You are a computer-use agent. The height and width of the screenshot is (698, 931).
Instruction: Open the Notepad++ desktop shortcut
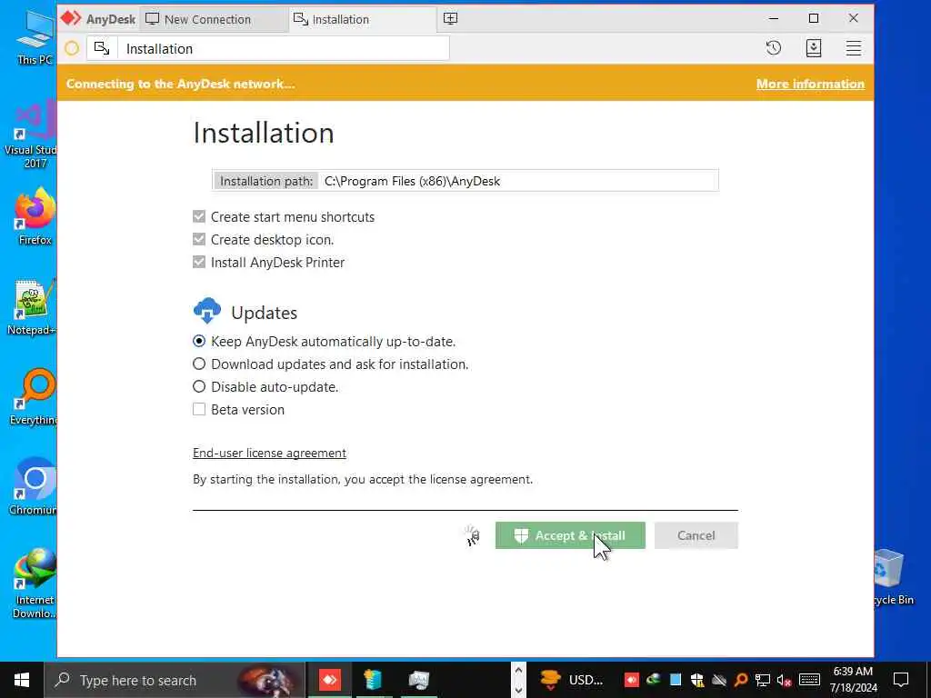pos(32,307)
